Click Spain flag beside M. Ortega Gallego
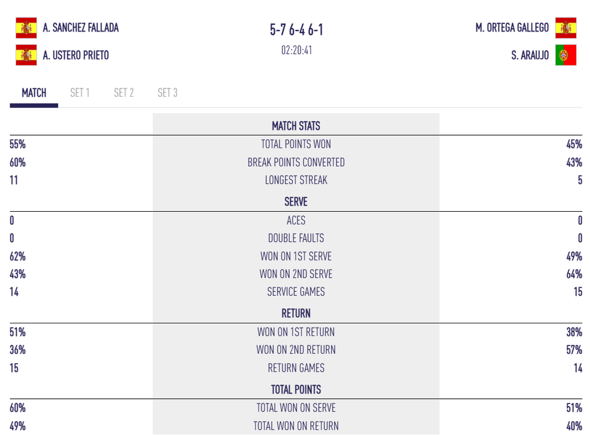Image resolution: width=590 pixels, height=435 pixels. point(566,28)
